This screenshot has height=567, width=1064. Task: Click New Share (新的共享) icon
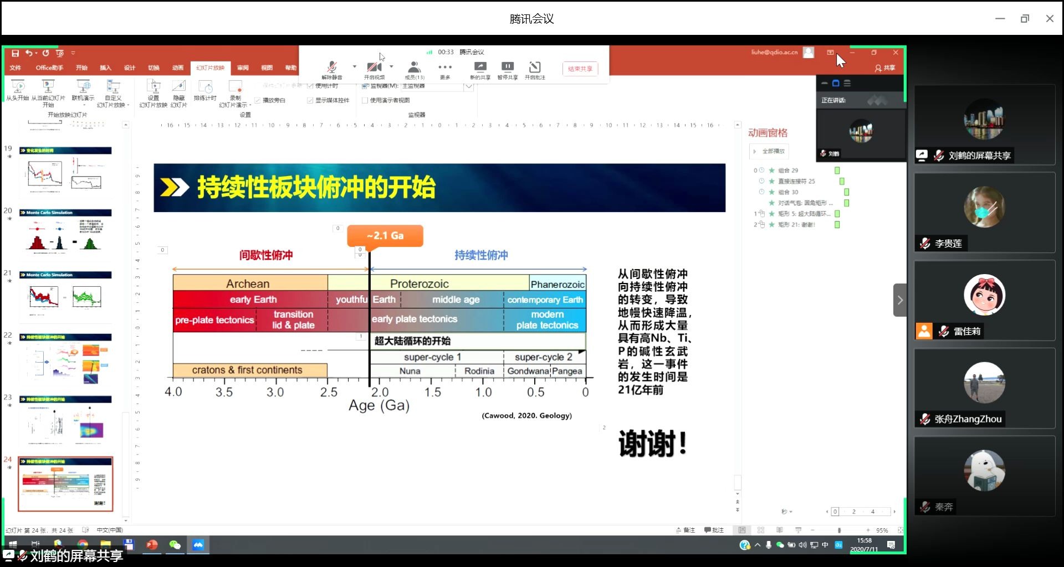[480, 70]
